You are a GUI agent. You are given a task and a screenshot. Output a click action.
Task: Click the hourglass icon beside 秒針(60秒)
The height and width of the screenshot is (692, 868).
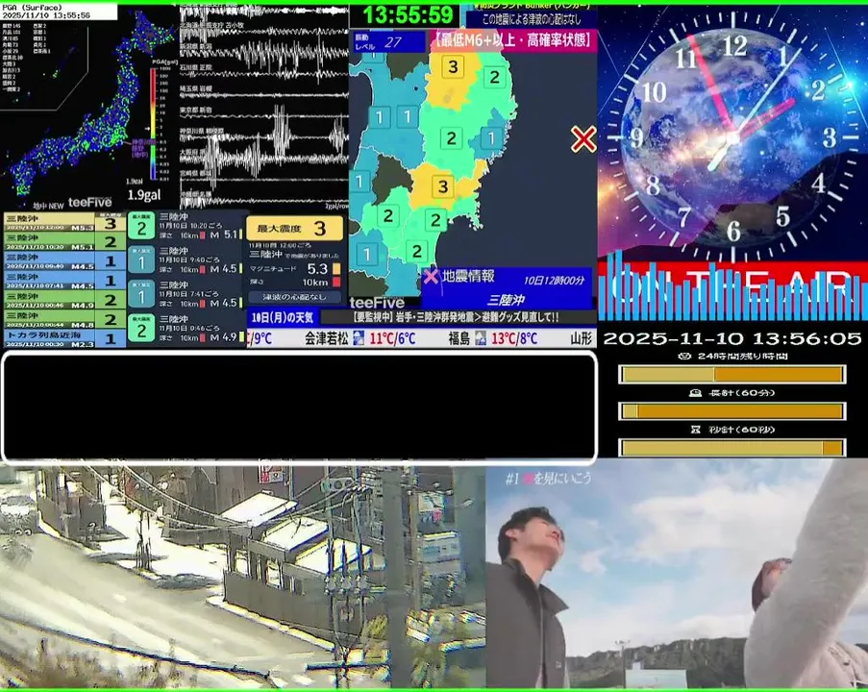(x=696, y=430)
